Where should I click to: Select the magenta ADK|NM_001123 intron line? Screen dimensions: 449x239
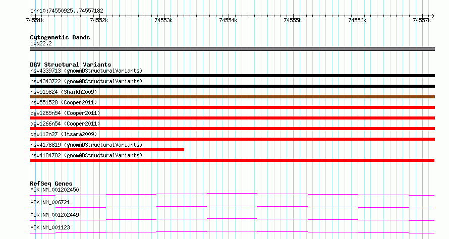(232, 232)
